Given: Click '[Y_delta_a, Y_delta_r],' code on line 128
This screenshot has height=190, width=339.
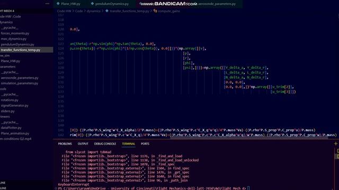Looking at the screenshot, I should (x=246, y=68).
